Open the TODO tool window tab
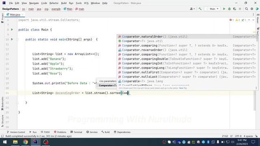260x146 pixels. point(45,132)
